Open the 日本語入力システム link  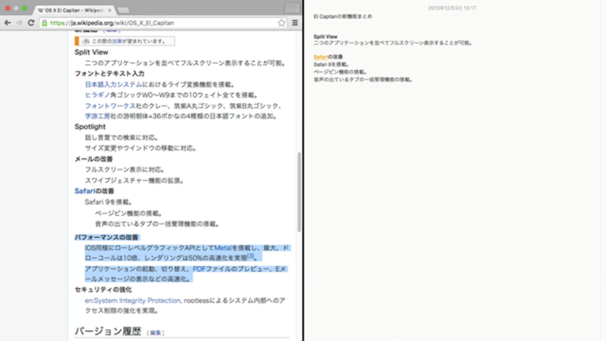[x=113, y=84]
